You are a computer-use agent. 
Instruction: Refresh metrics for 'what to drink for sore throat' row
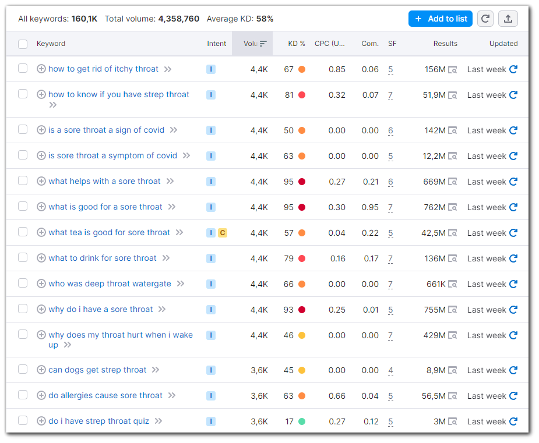[x=513, y=258]
